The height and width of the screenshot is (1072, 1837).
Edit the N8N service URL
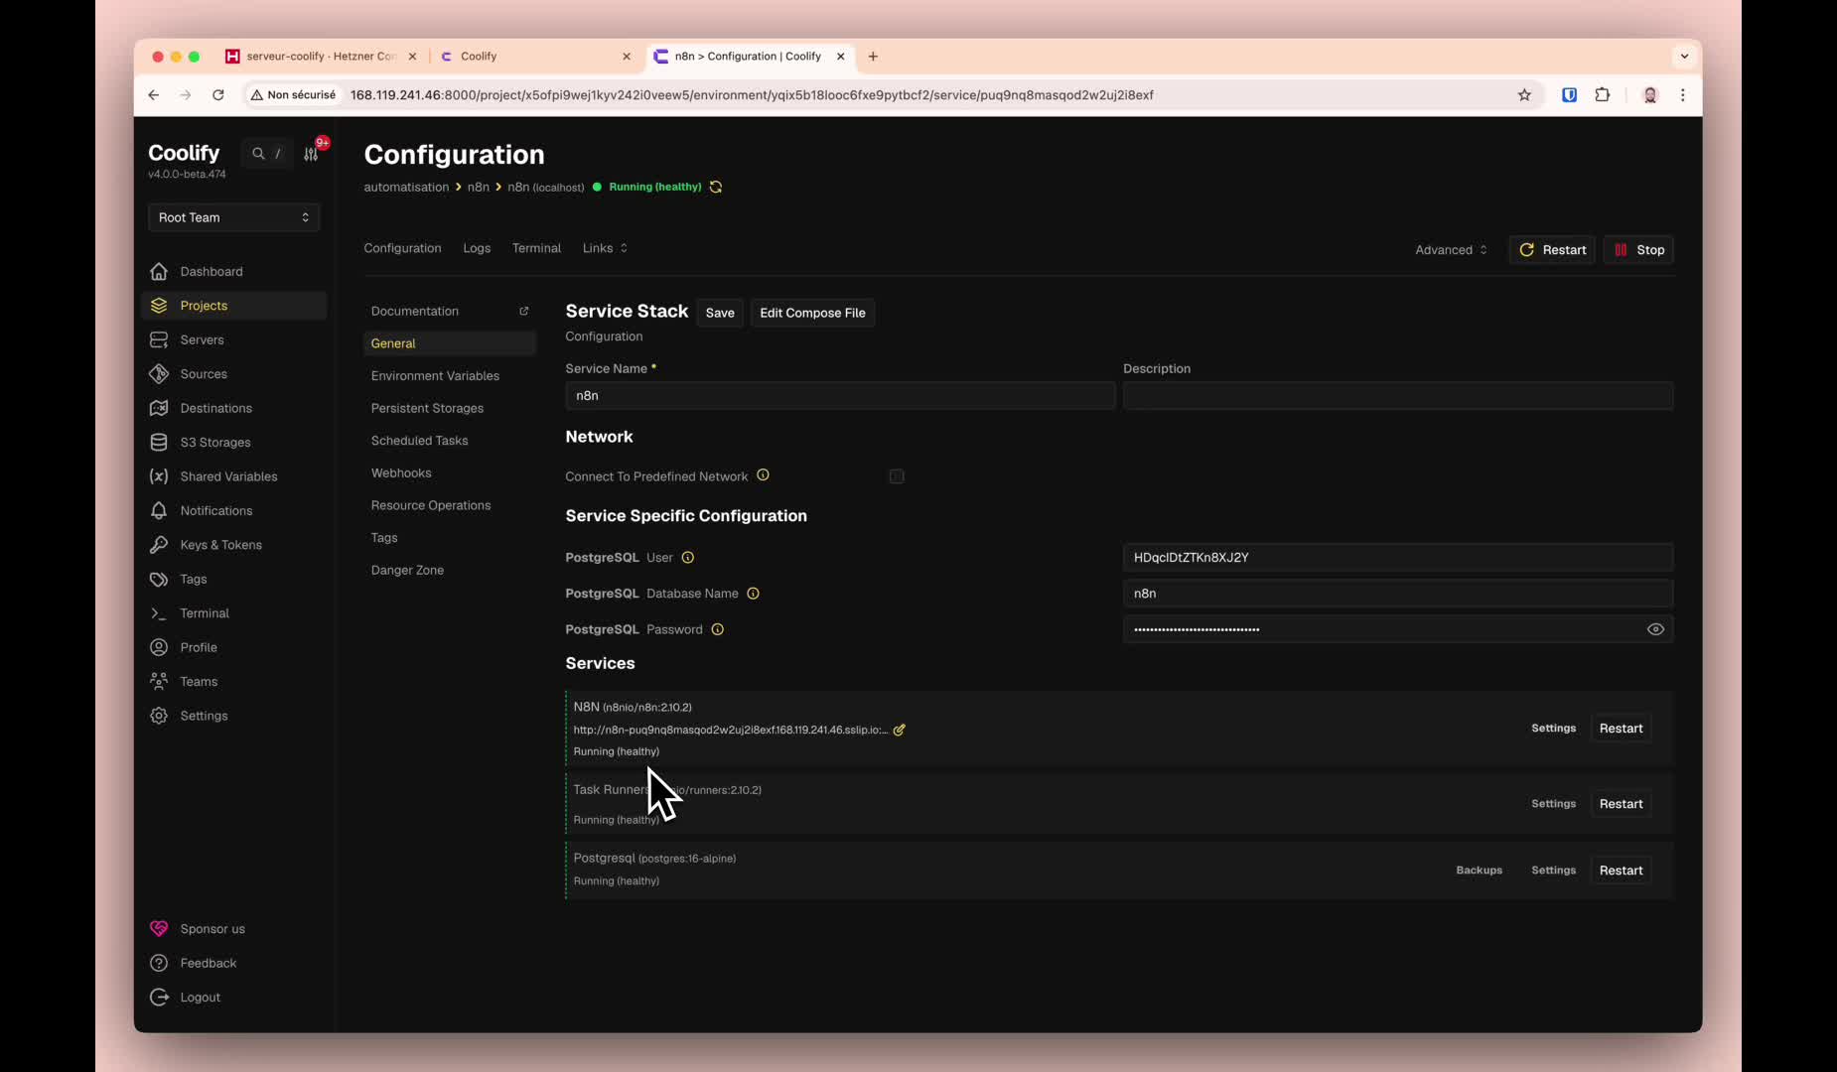(x=900, y=731)
